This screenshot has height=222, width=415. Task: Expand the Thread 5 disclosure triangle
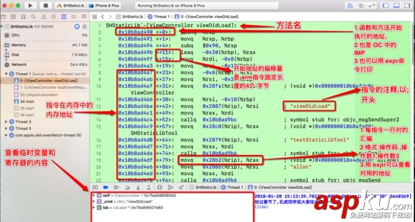click(x=7, y=128)
